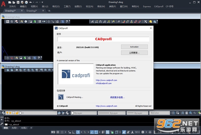This screenshot has height=135, width=201.
Task: Open the CADprofi menu
Action: [159, 6]
